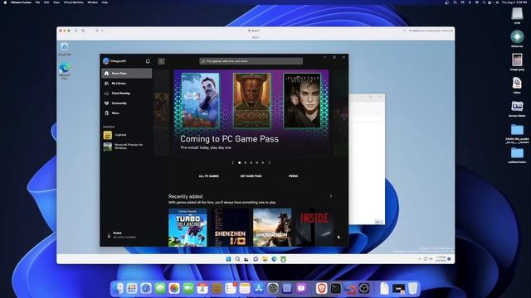Open Recycle Bin on Windows desktop
Screen dimensions: 531x298
coord(65,49)
